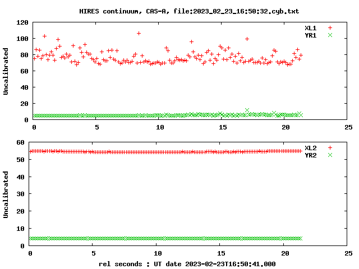
Task: Select the XL1 legend label
Action: (x=310, y=28)
